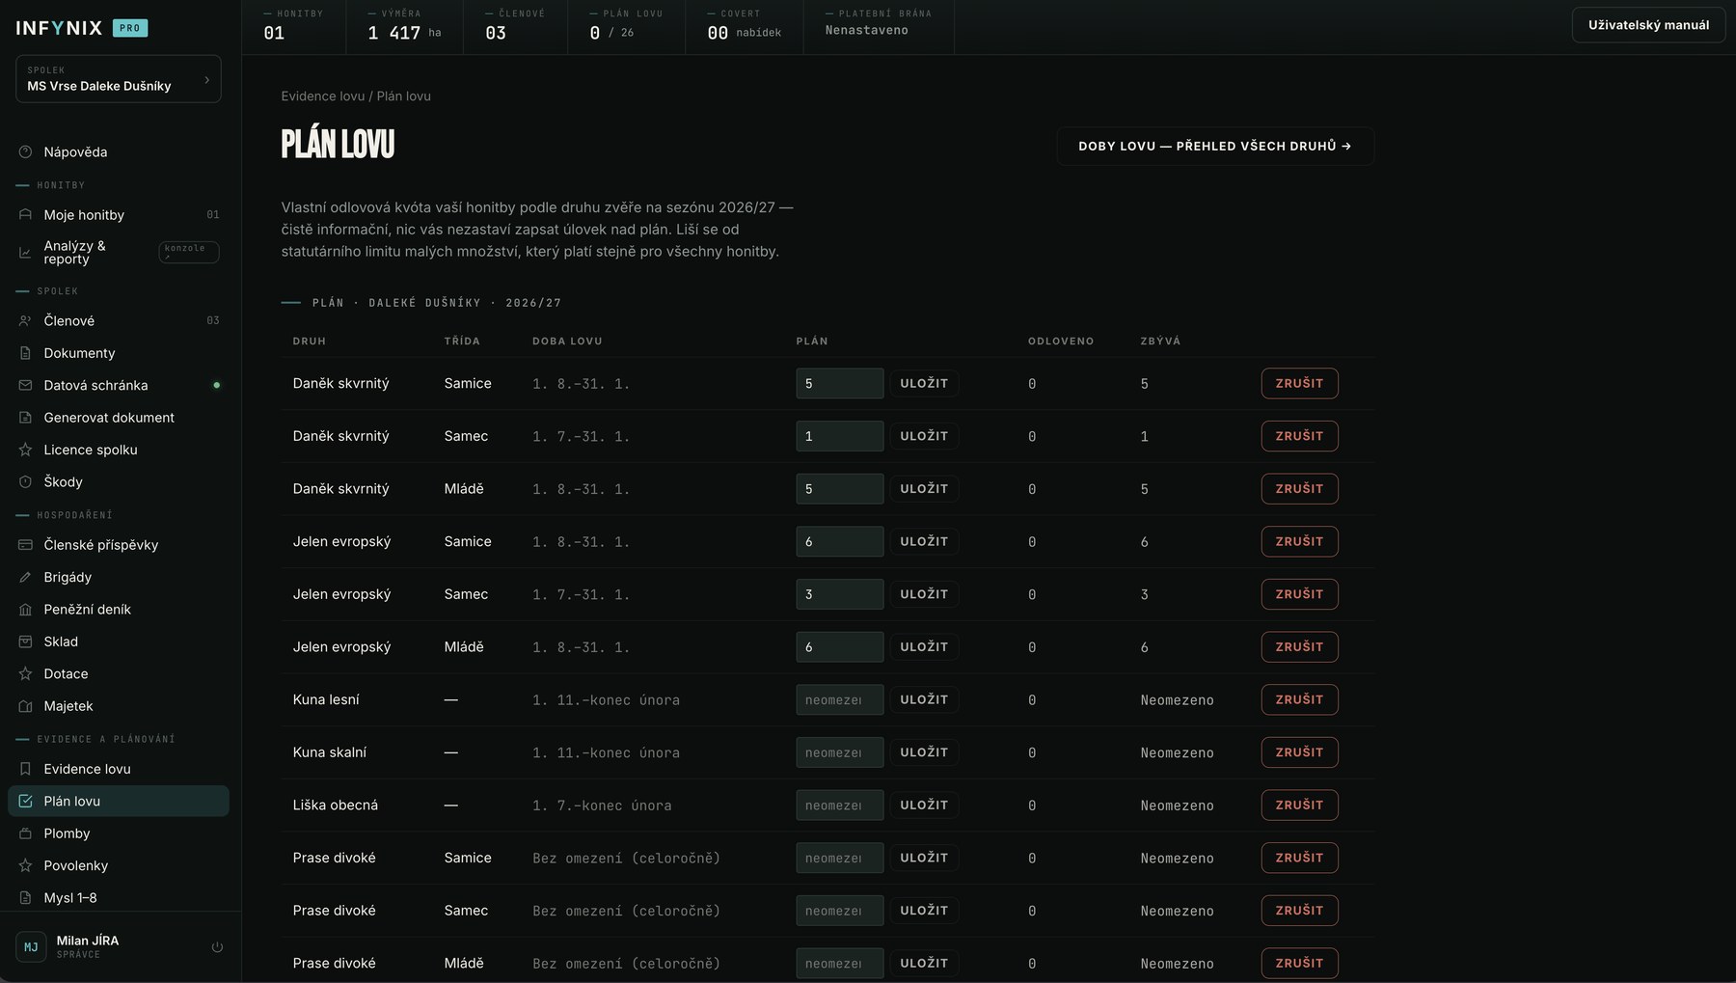Click the Majetek sidebar icon
This screenshot has width=1736, height=983.
[x=25, y=706]
